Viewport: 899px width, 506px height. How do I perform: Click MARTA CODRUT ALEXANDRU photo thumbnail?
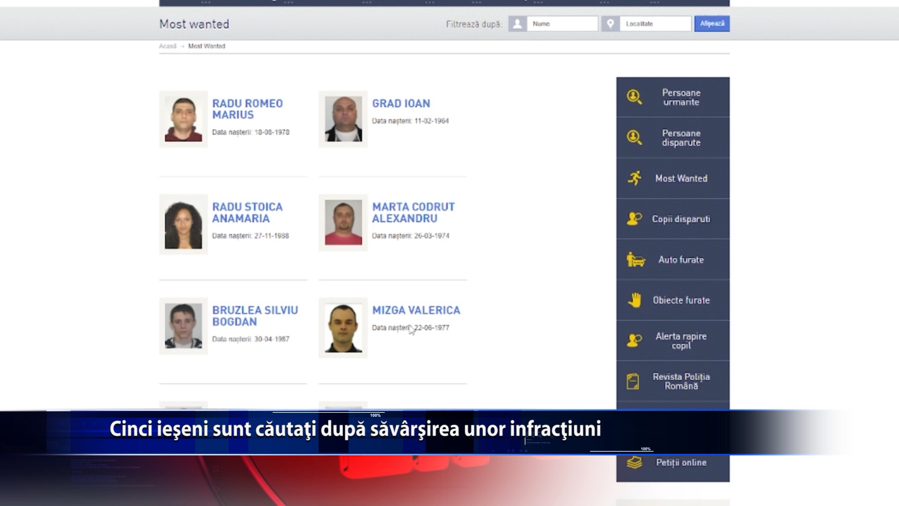(x=343, y=223)
